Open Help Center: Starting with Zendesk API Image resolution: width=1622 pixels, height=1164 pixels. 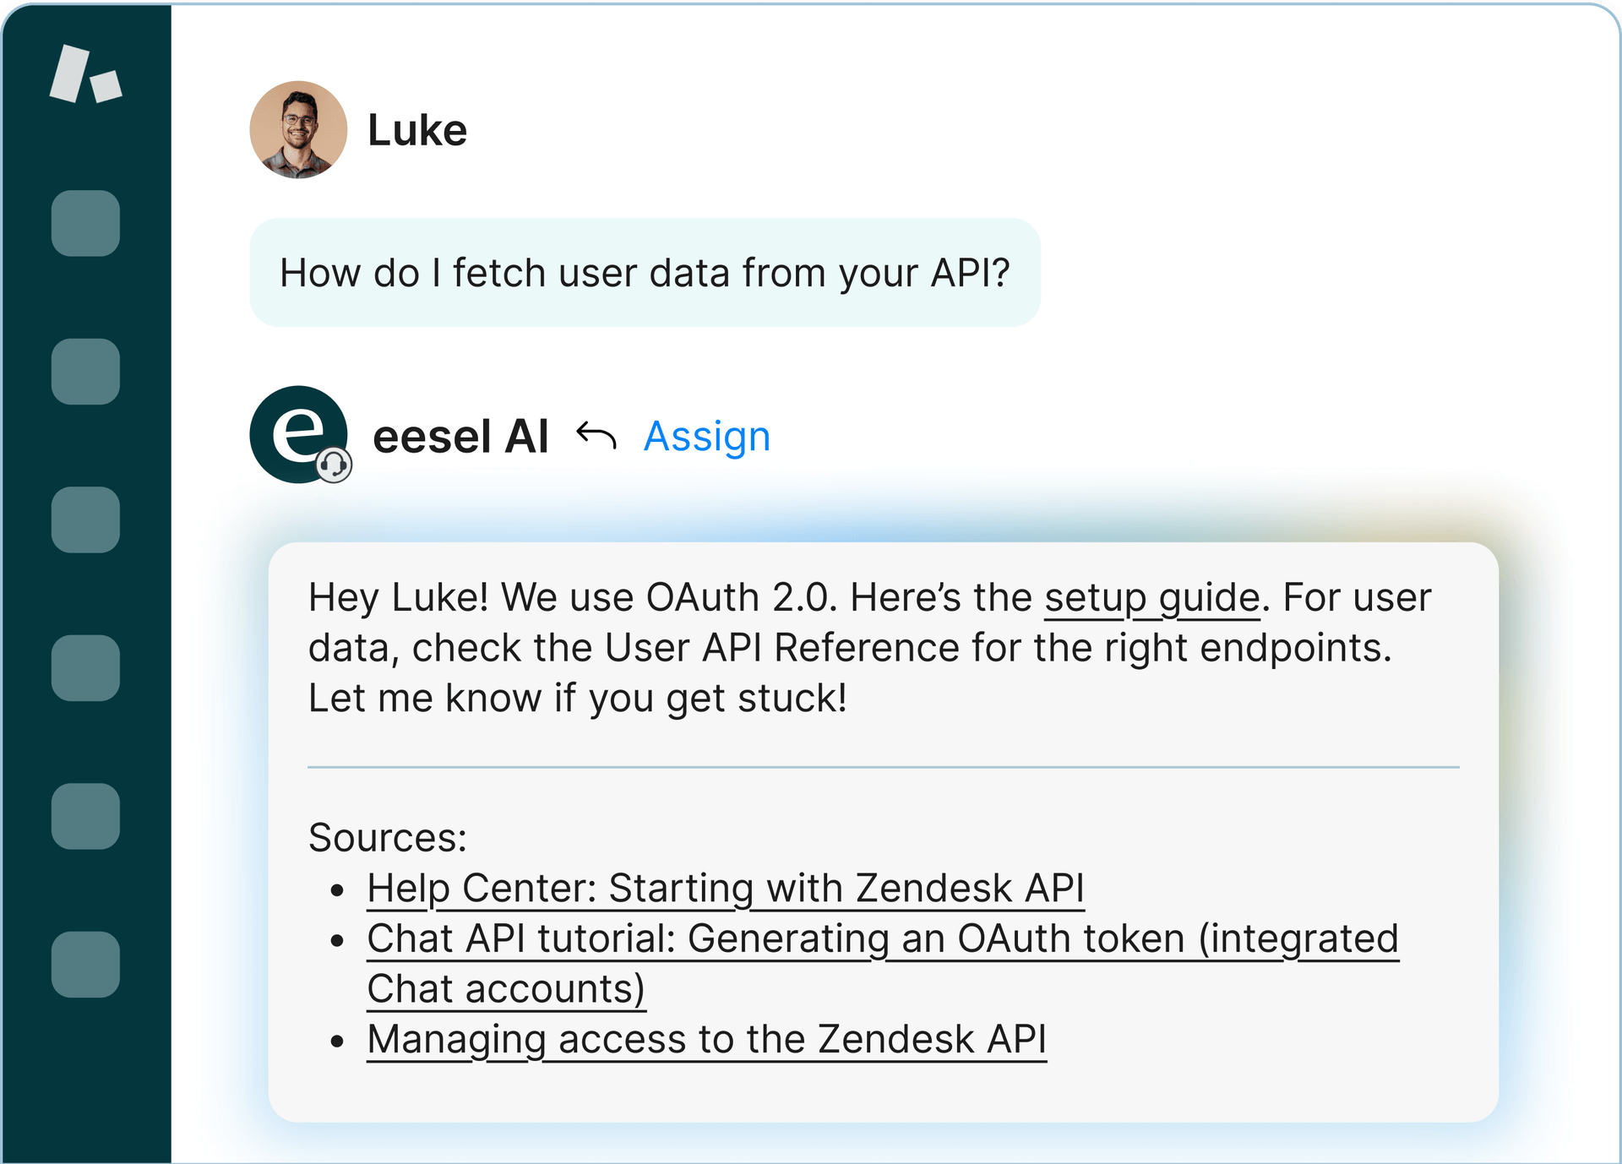tap(726, 889)
